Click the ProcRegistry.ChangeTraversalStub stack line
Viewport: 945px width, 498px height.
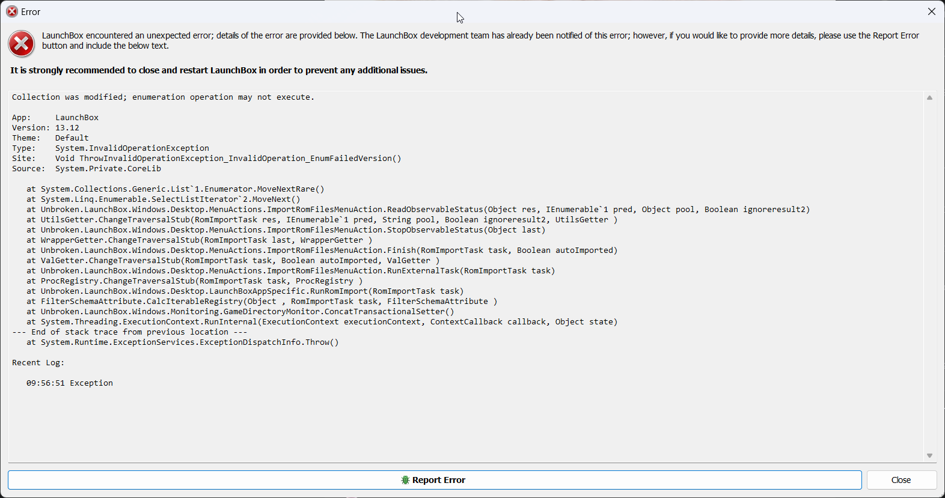(x=195, y=281)
